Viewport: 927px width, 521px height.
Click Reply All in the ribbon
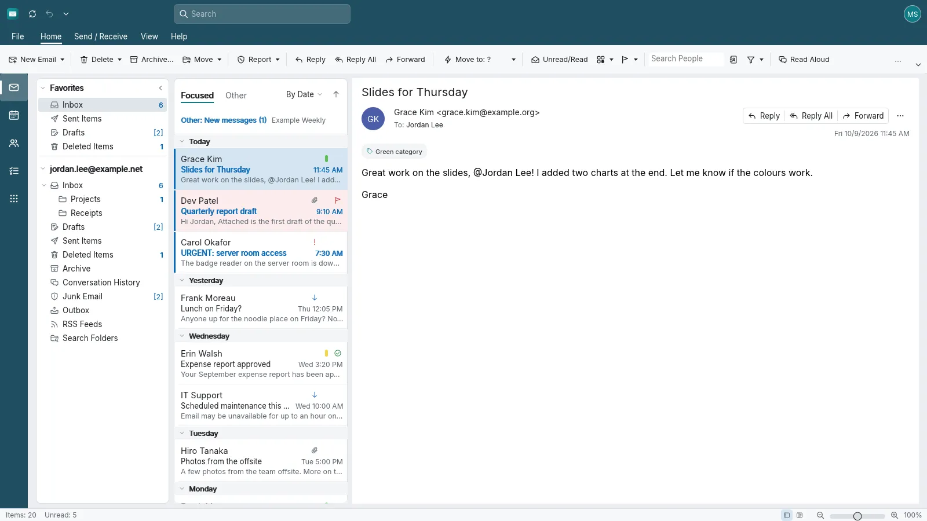click(x=356, y=60)
